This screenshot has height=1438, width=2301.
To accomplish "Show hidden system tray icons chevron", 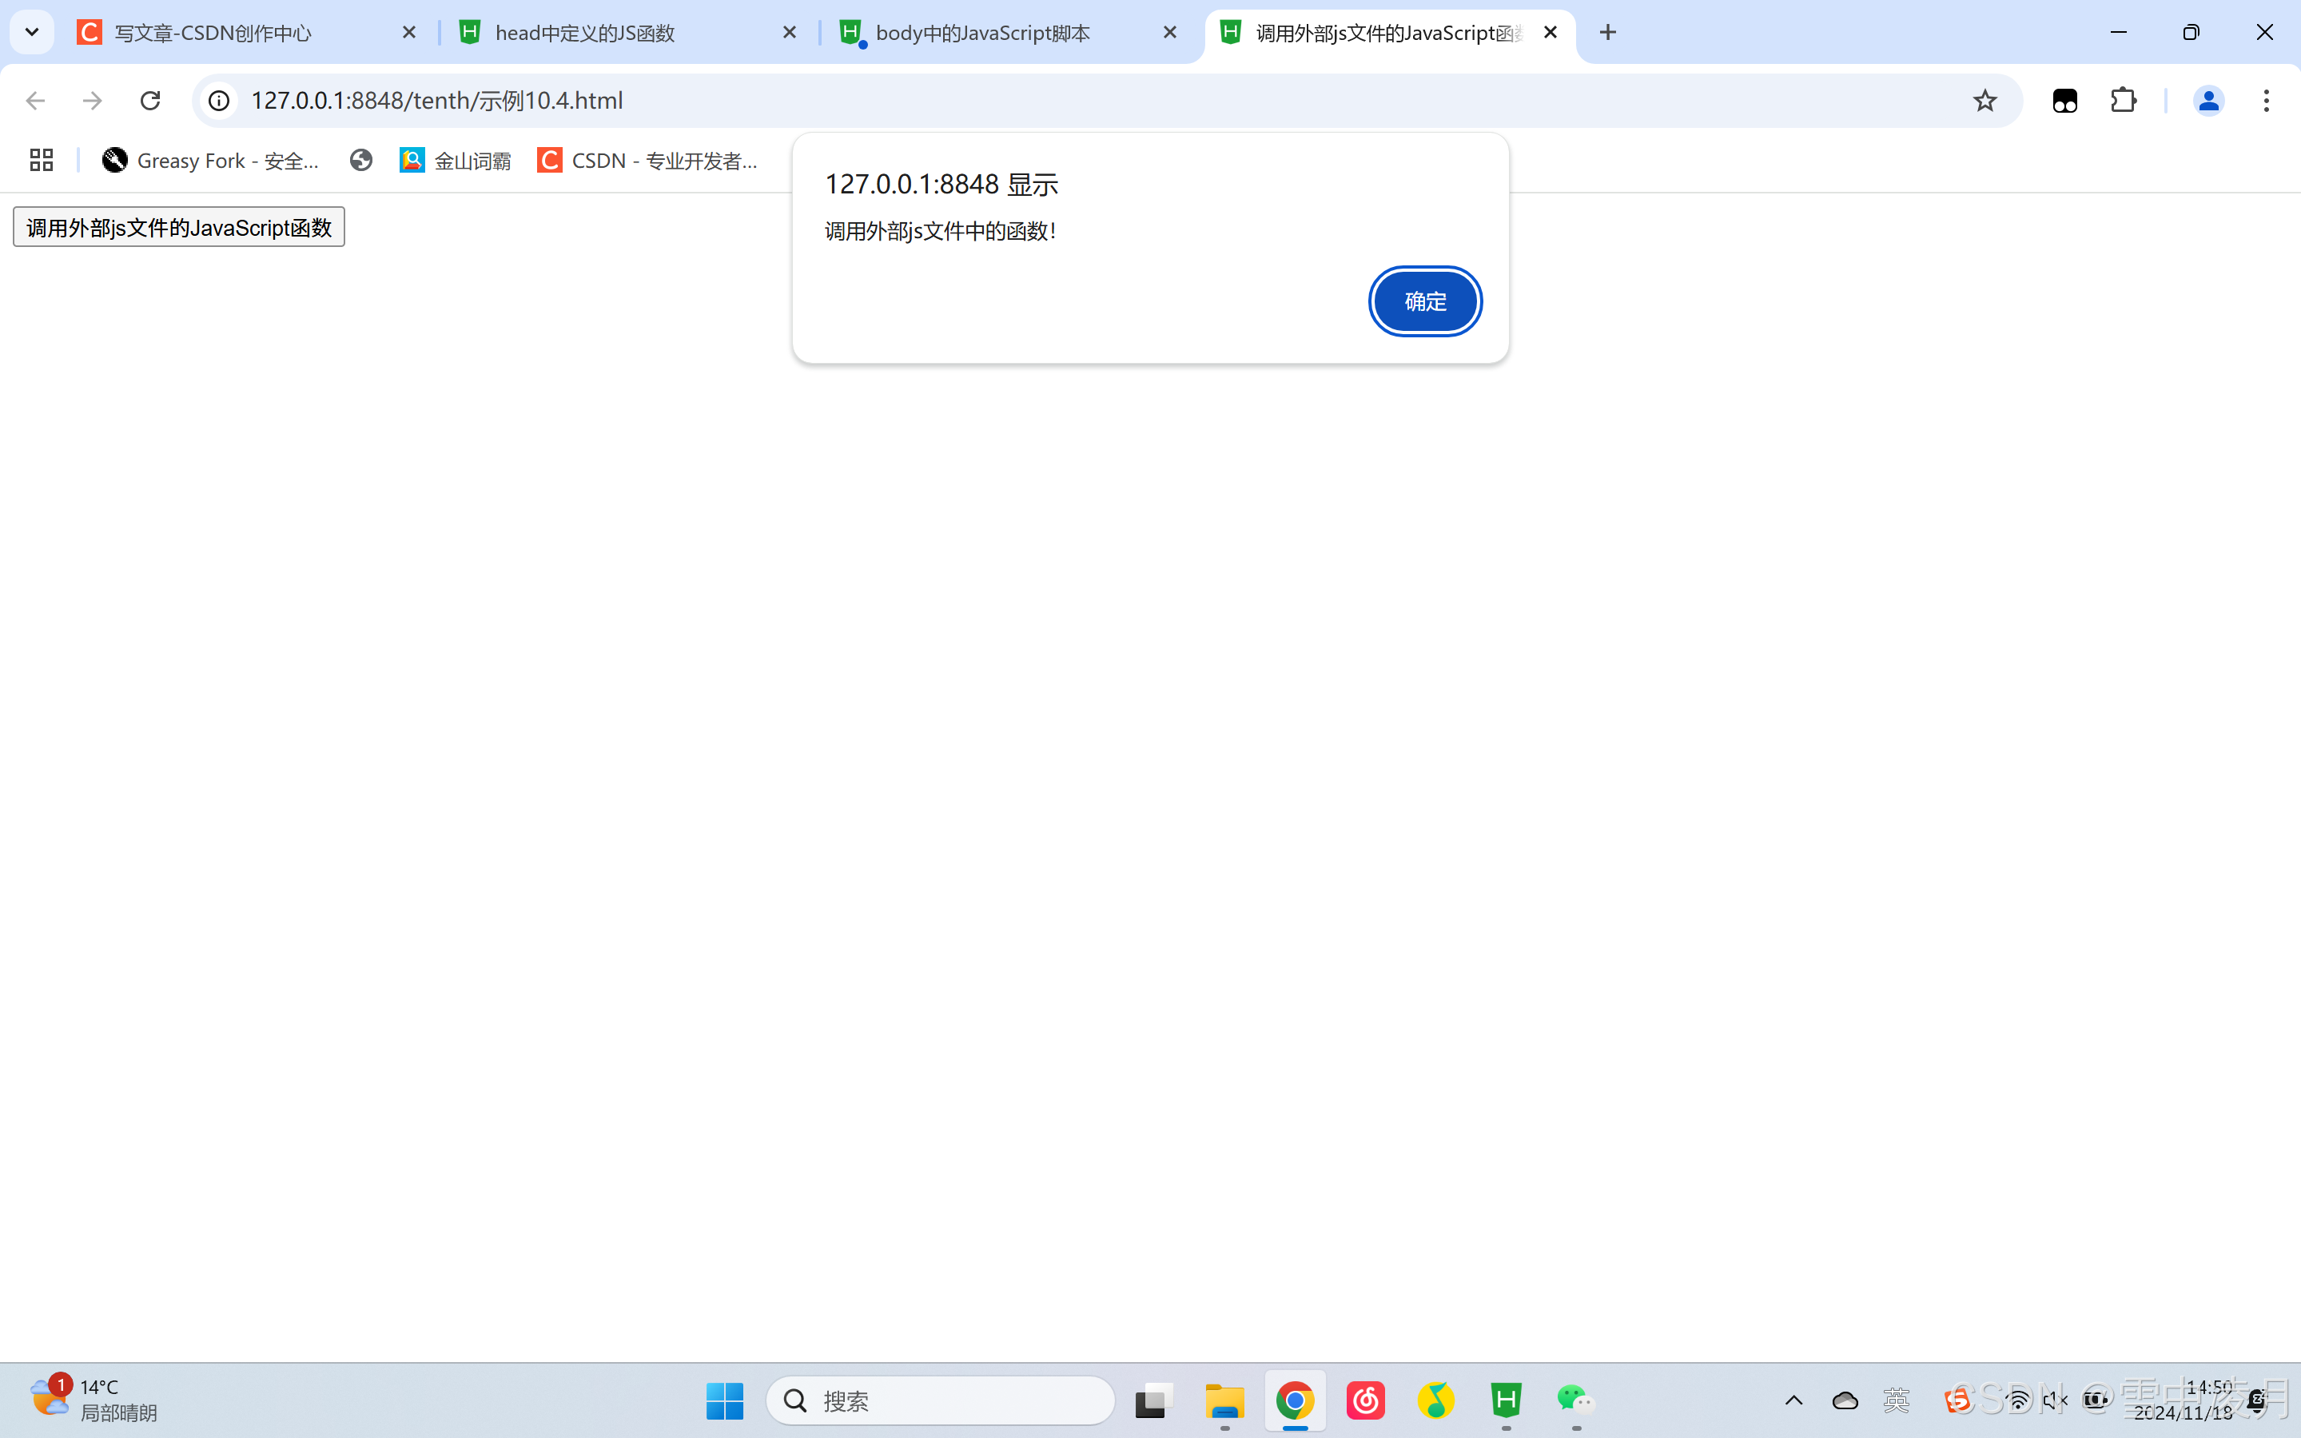I will coord(1793,1400).
